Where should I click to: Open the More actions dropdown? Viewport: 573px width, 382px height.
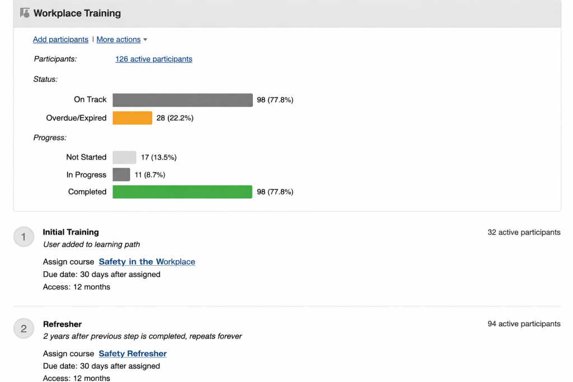pyautogui.click(x=118, y=39)
